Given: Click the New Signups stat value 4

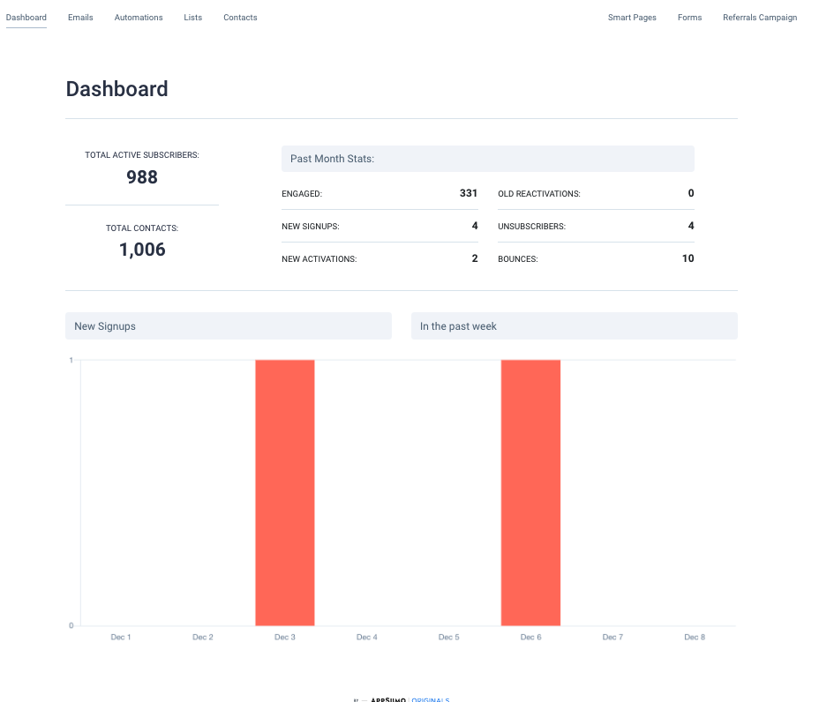Looking at the screenshot, I should 475,226.
